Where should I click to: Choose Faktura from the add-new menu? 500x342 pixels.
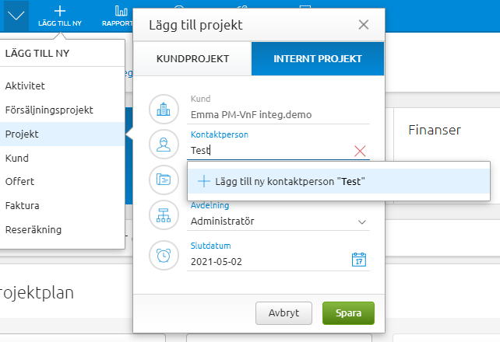pos(22,206)
